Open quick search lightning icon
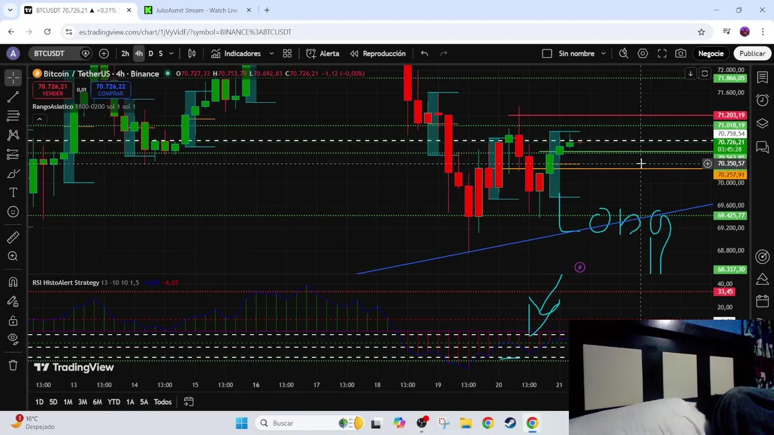 [623, 54]
